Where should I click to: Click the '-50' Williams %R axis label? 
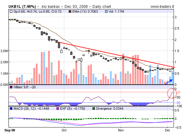tap(177, 97)
